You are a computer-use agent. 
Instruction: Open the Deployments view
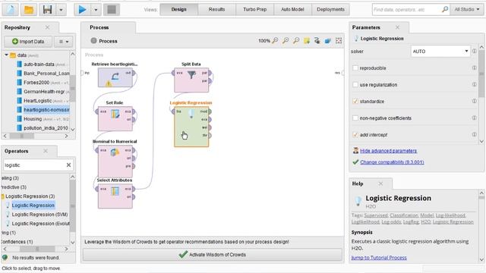(x=330, y=10)
